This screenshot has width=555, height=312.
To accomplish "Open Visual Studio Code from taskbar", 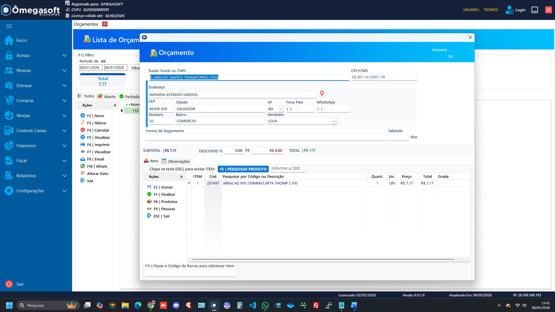I will click(x=252, y=305).
